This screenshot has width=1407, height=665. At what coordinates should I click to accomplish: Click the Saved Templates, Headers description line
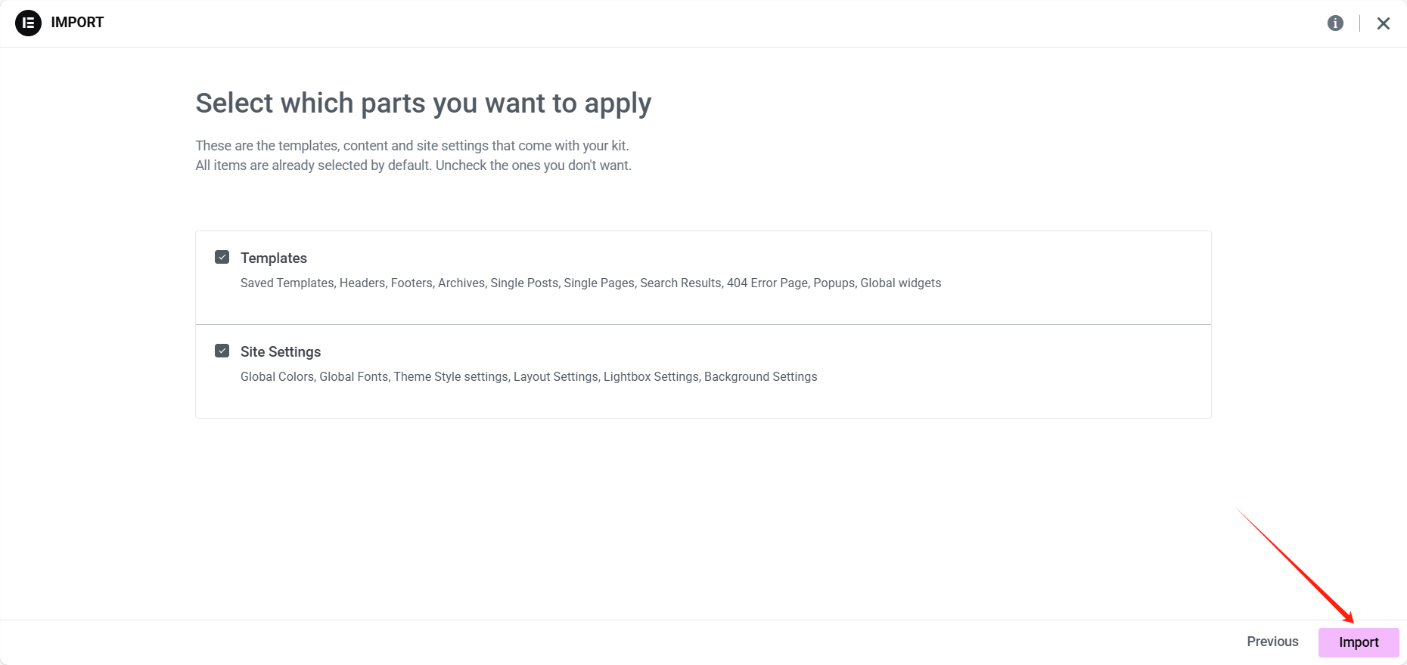pyautogui.click(x=590, y=283)
